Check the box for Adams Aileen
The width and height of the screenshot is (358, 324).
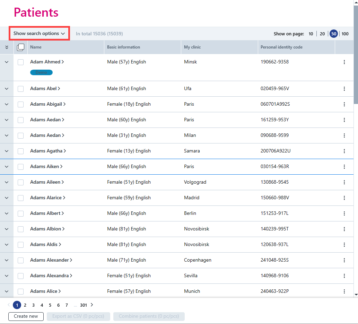coord(20,182)
